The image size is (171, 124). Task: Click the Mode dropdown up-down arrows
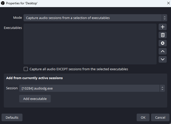pos(165,18)
